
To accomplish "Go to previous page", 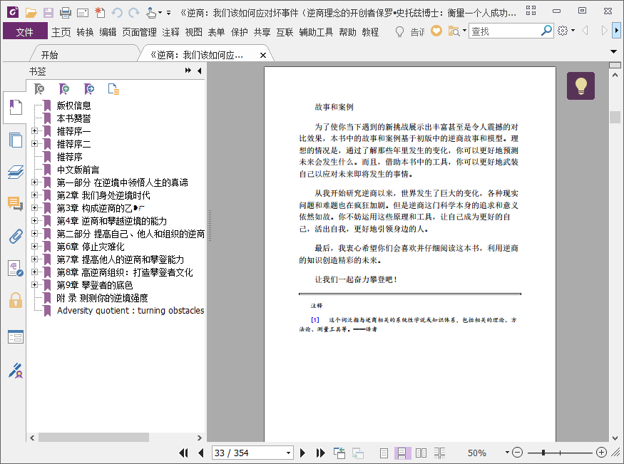I will coord(201,453).
